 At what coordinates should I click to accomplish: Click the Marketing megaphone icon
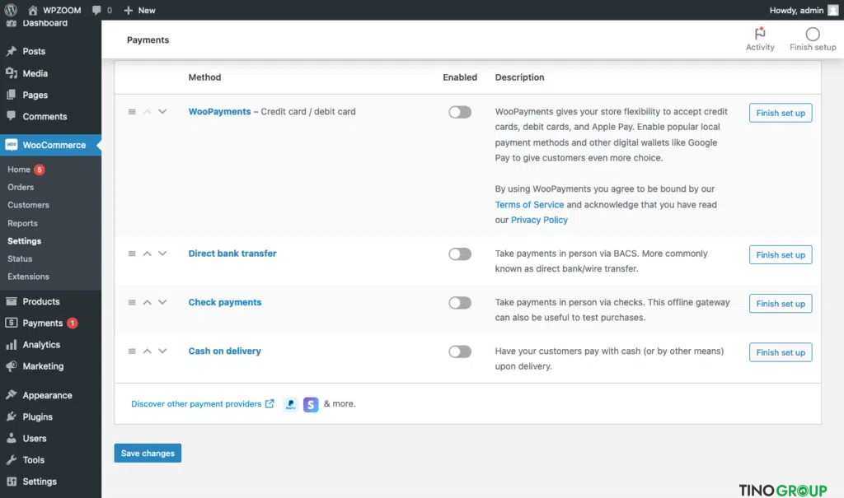coord(12,366)
